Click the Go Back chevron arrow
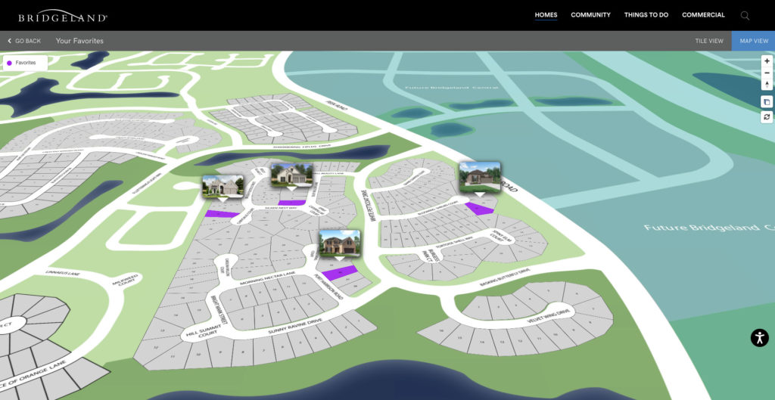The width and height of the screenshot is (775, 400). pyautogui.click(x=9, y=41)
